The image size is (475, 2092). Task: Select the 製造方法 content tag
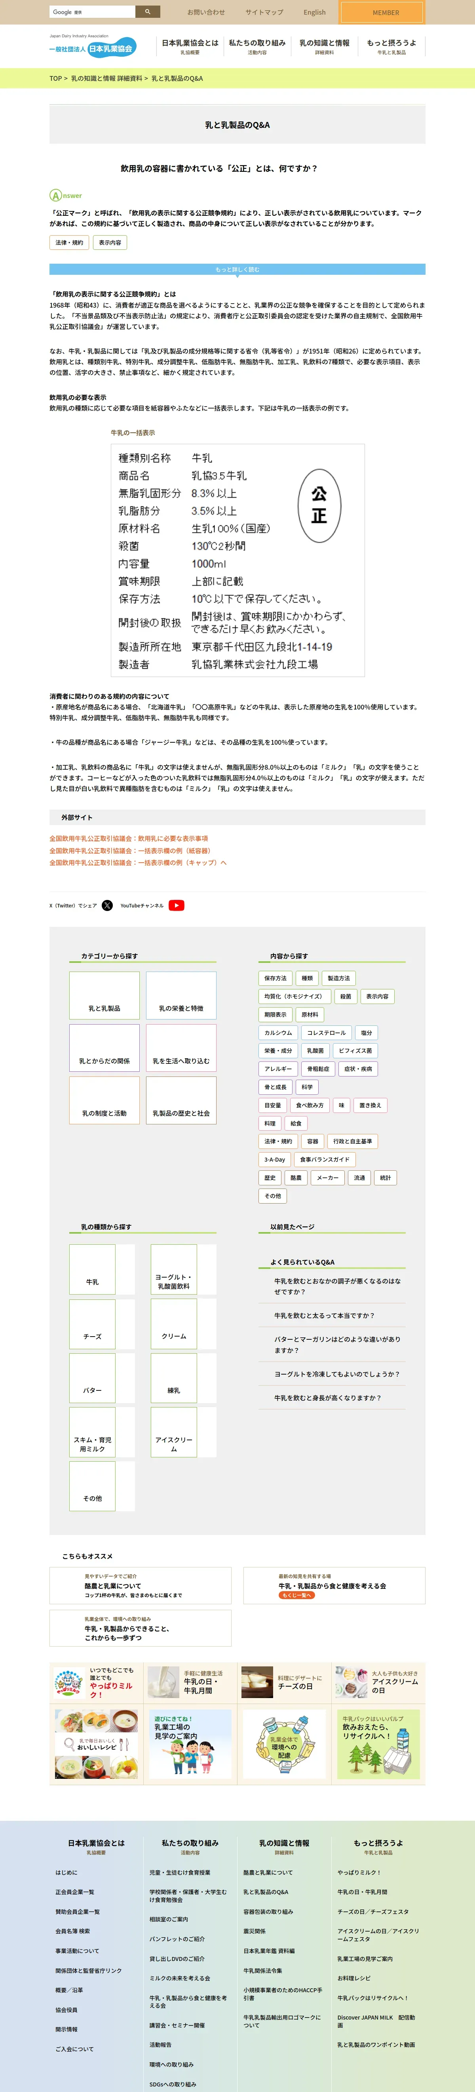(338, 979)
